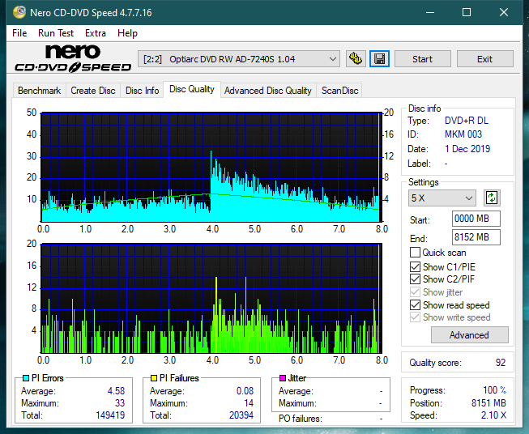Open the drive options icon with gears

click(x=356, y=59)
